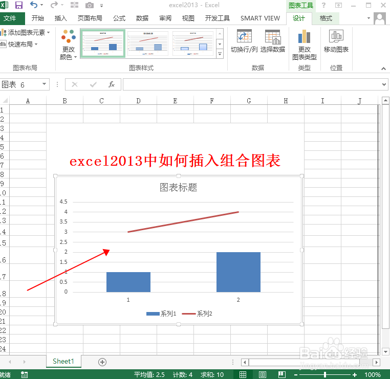This screenshot has height=379, width=390.
Task: Click the zoom out minus button
Action: (296, 374)
